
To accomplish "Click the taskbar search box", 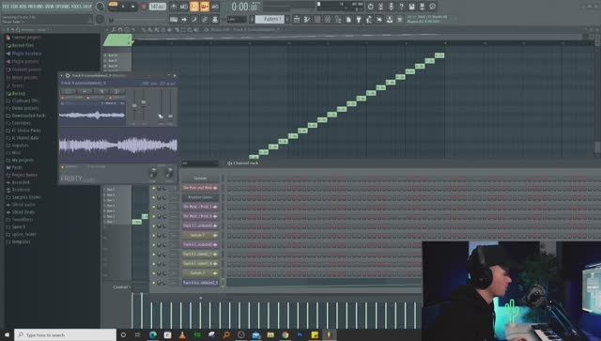I will [x=65, y=334].
